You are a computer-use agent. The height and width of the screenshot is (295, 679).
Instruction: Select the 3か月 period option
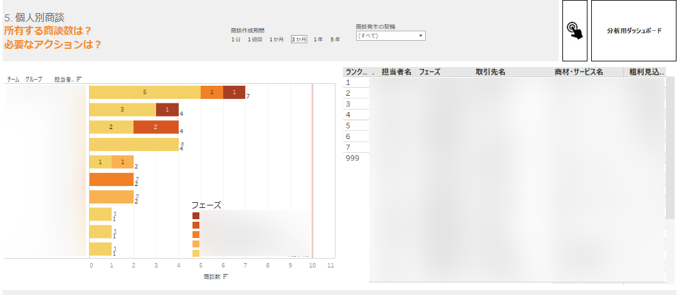coord(299,39)
